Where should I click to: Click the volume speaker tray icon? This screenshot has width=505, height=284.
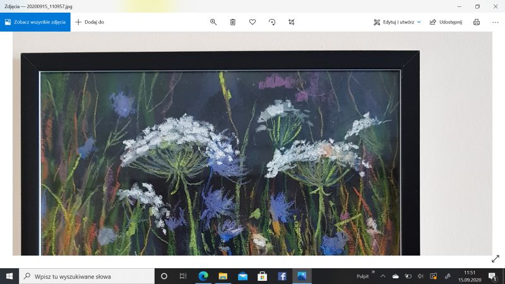(x=420, y=276)
